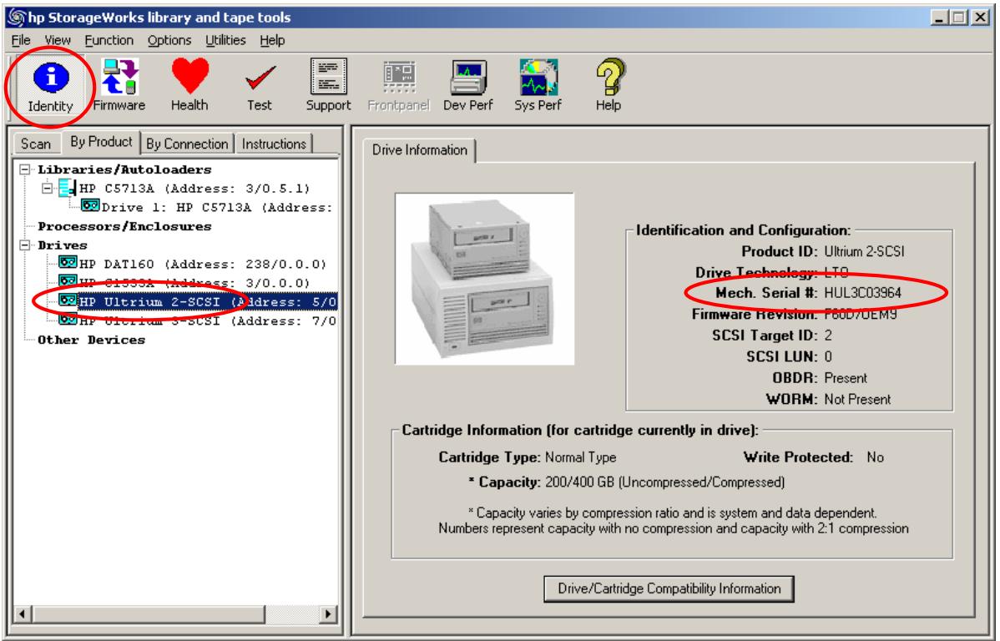1000x641 pixels.
Task: Open the File menu
Action: [x=21, y=40]
